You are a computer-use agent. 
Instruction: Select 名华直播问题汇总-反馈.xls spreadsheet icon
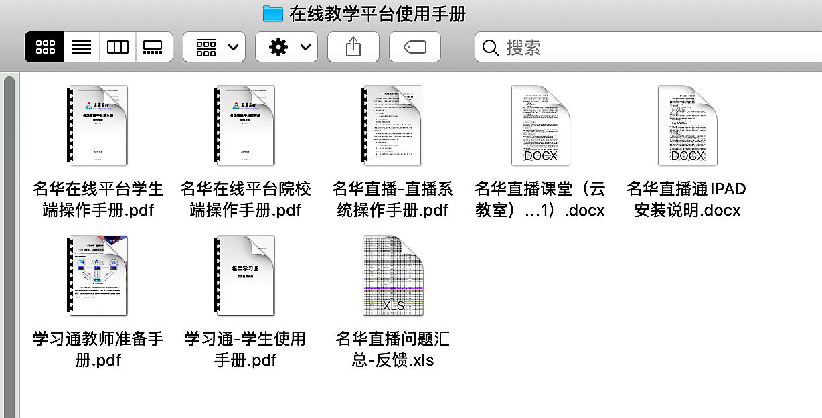click(x=392, y=275)
